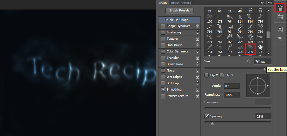This screenshot has width=287, height=136.
Task: Pick the brush tip labeled 175
Action: tap(220, 18)
